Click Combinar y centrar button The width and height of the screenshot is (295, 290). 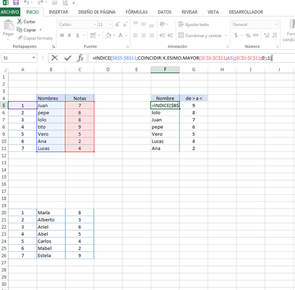(x=201, y=36)
